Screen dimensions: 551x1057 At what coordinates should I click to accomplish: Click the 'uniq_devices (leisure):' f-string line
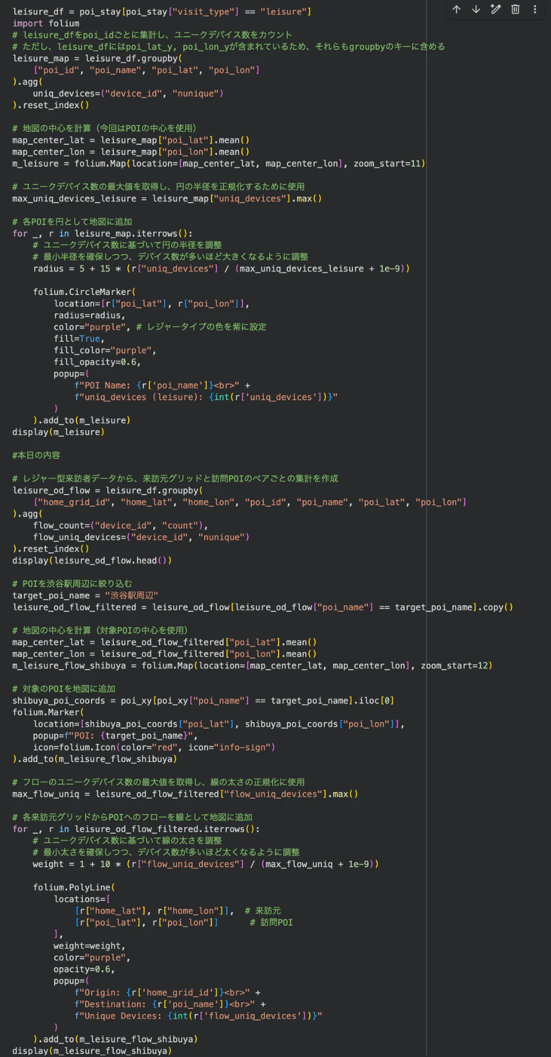coord(206,397)
